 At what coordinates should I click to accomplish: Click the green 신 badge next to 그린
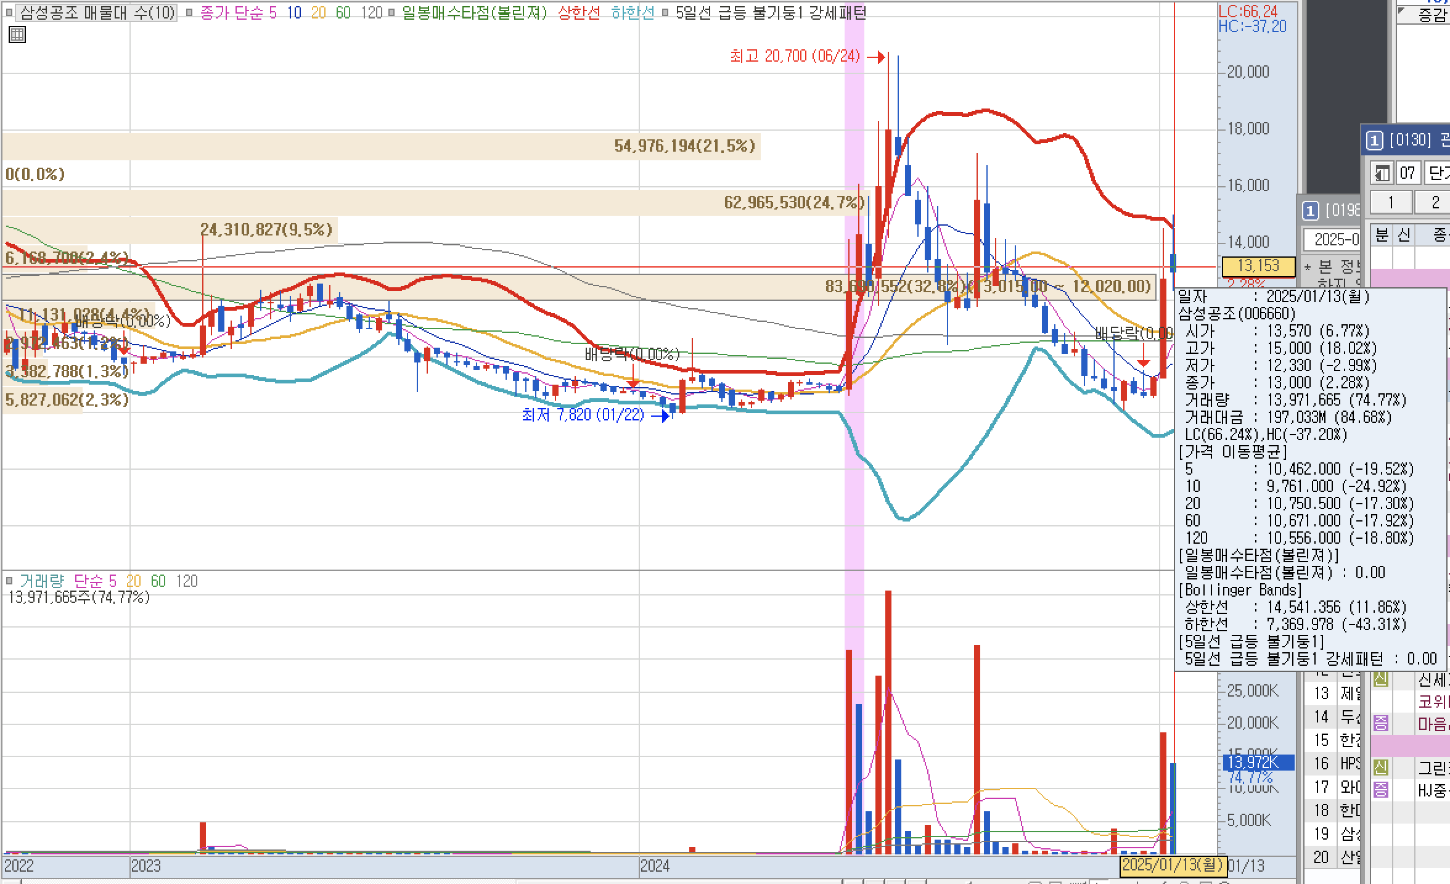pyautogui.click(x=1381, y=768)
